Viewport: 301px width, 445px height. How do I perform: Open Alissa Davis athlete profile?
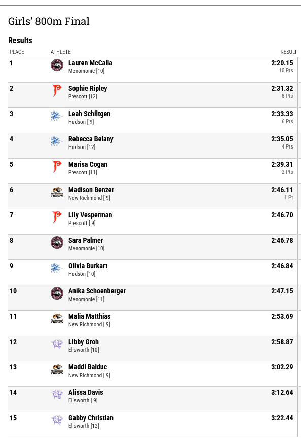point(86,392)
